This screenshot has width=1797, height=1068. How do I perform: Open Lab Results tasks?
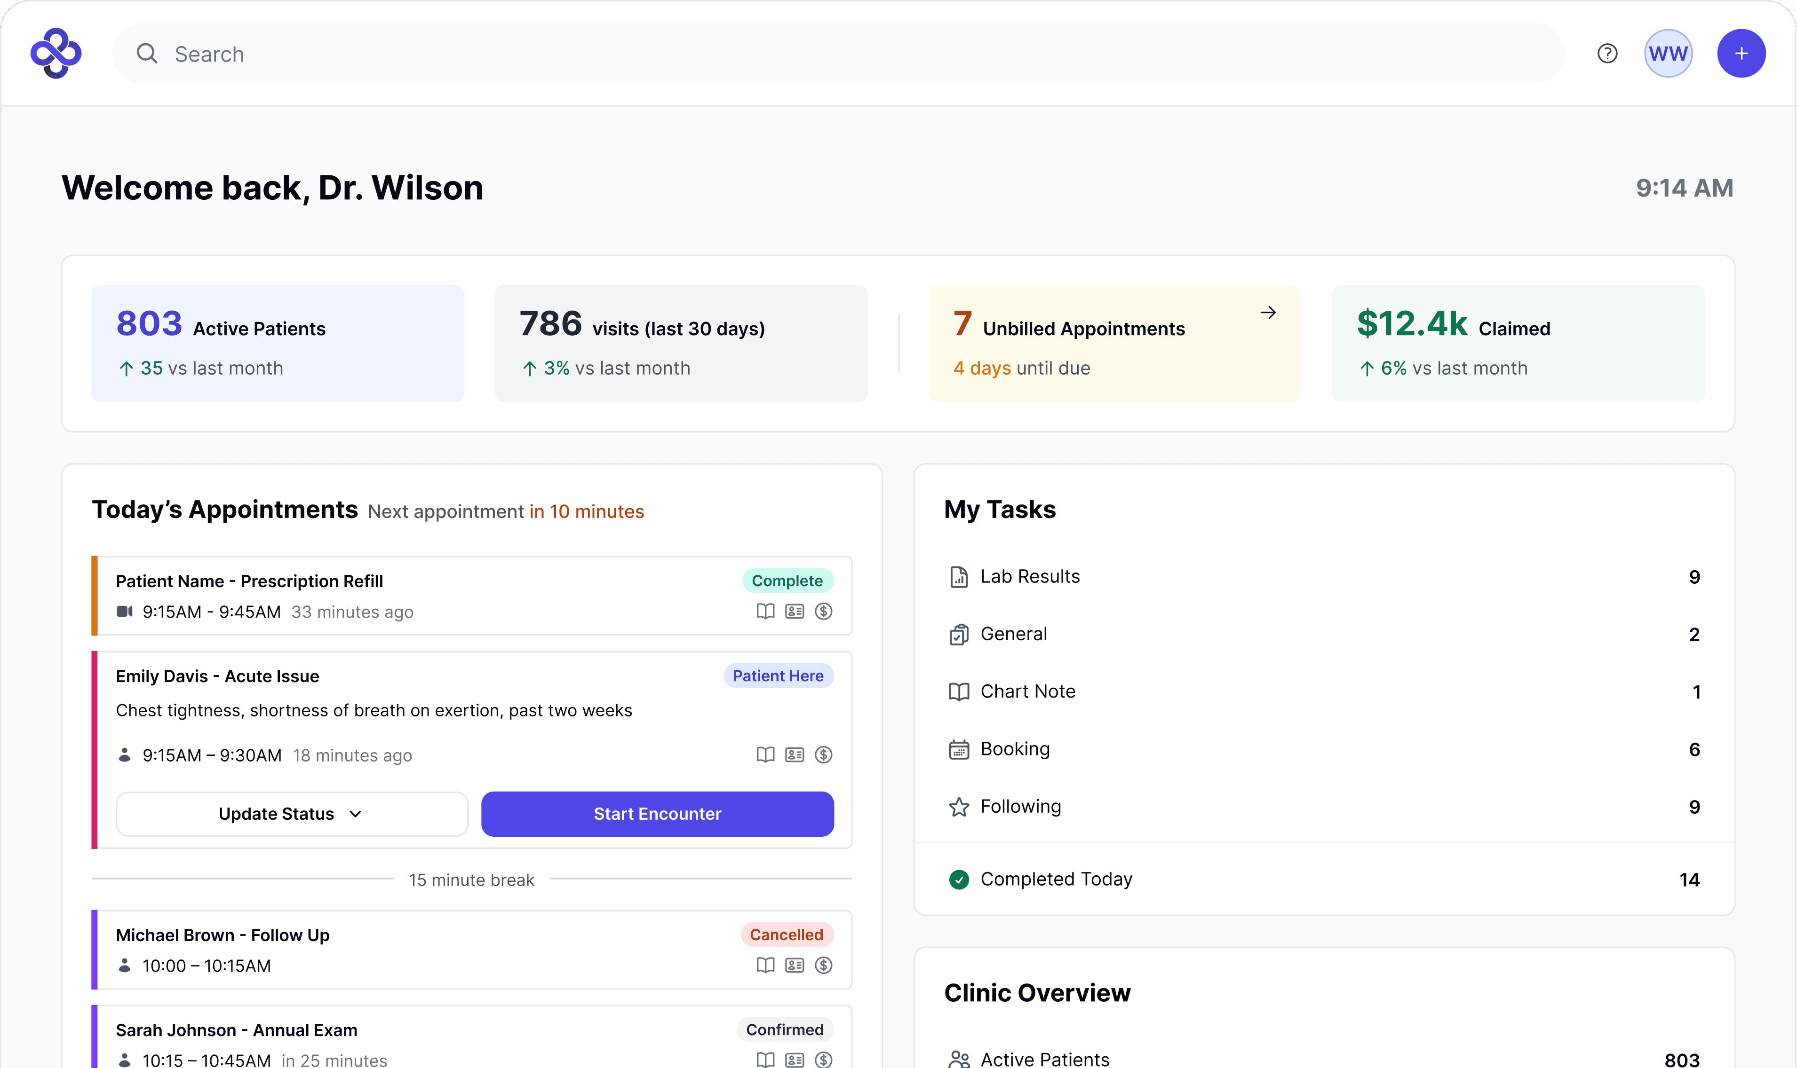coord(1030,576)
